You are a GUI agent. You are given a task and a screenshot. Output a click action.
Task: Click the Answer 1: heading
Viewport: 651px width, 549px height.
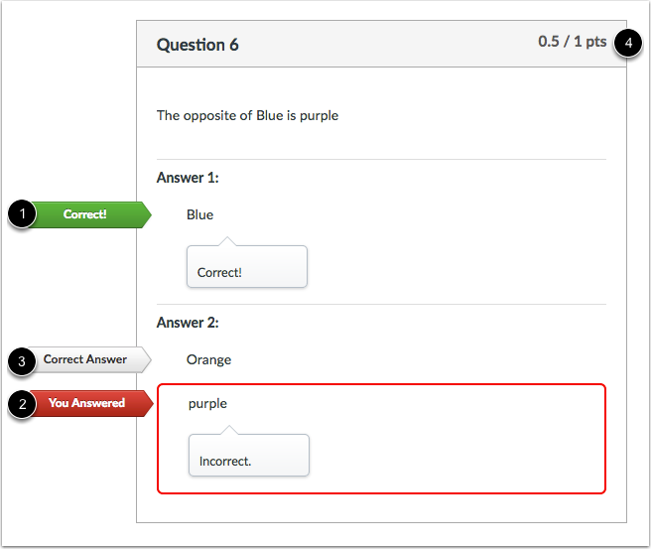(x=188, y=178)
